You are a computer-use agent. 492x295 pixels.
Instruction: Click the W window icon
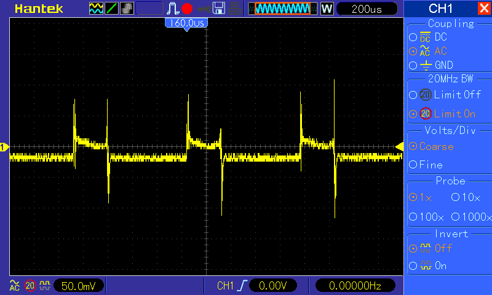[327, 9]
